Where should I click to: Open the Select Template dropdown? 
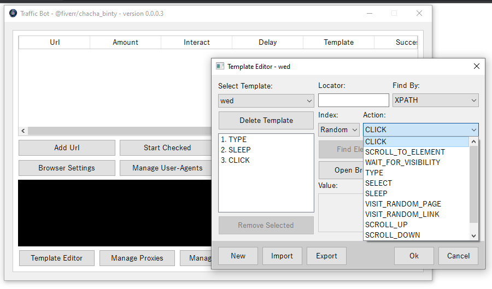266,101
